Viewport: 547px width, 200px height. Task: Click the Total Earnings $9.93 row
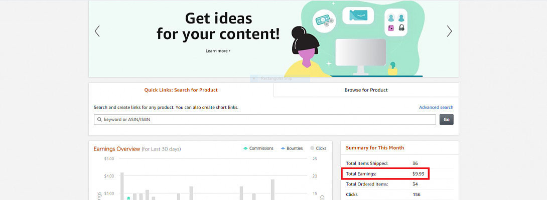[x=386, y=173]
